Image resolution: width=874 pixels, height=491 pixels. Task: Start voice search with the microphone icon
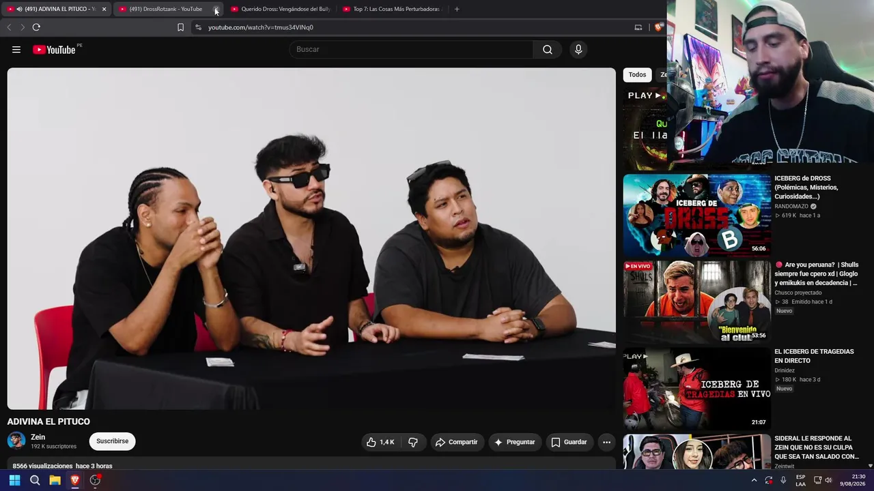pyautogui.click(x=578, y=49)
